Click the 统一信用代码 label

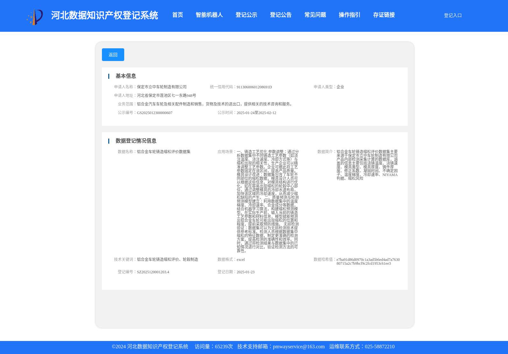click(223, 87)
